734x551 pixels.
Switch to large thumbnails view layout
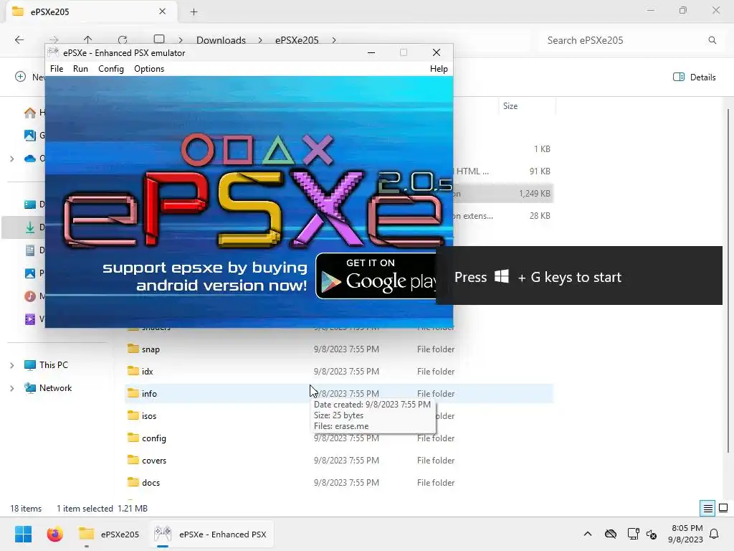click(x=723, y=509)
